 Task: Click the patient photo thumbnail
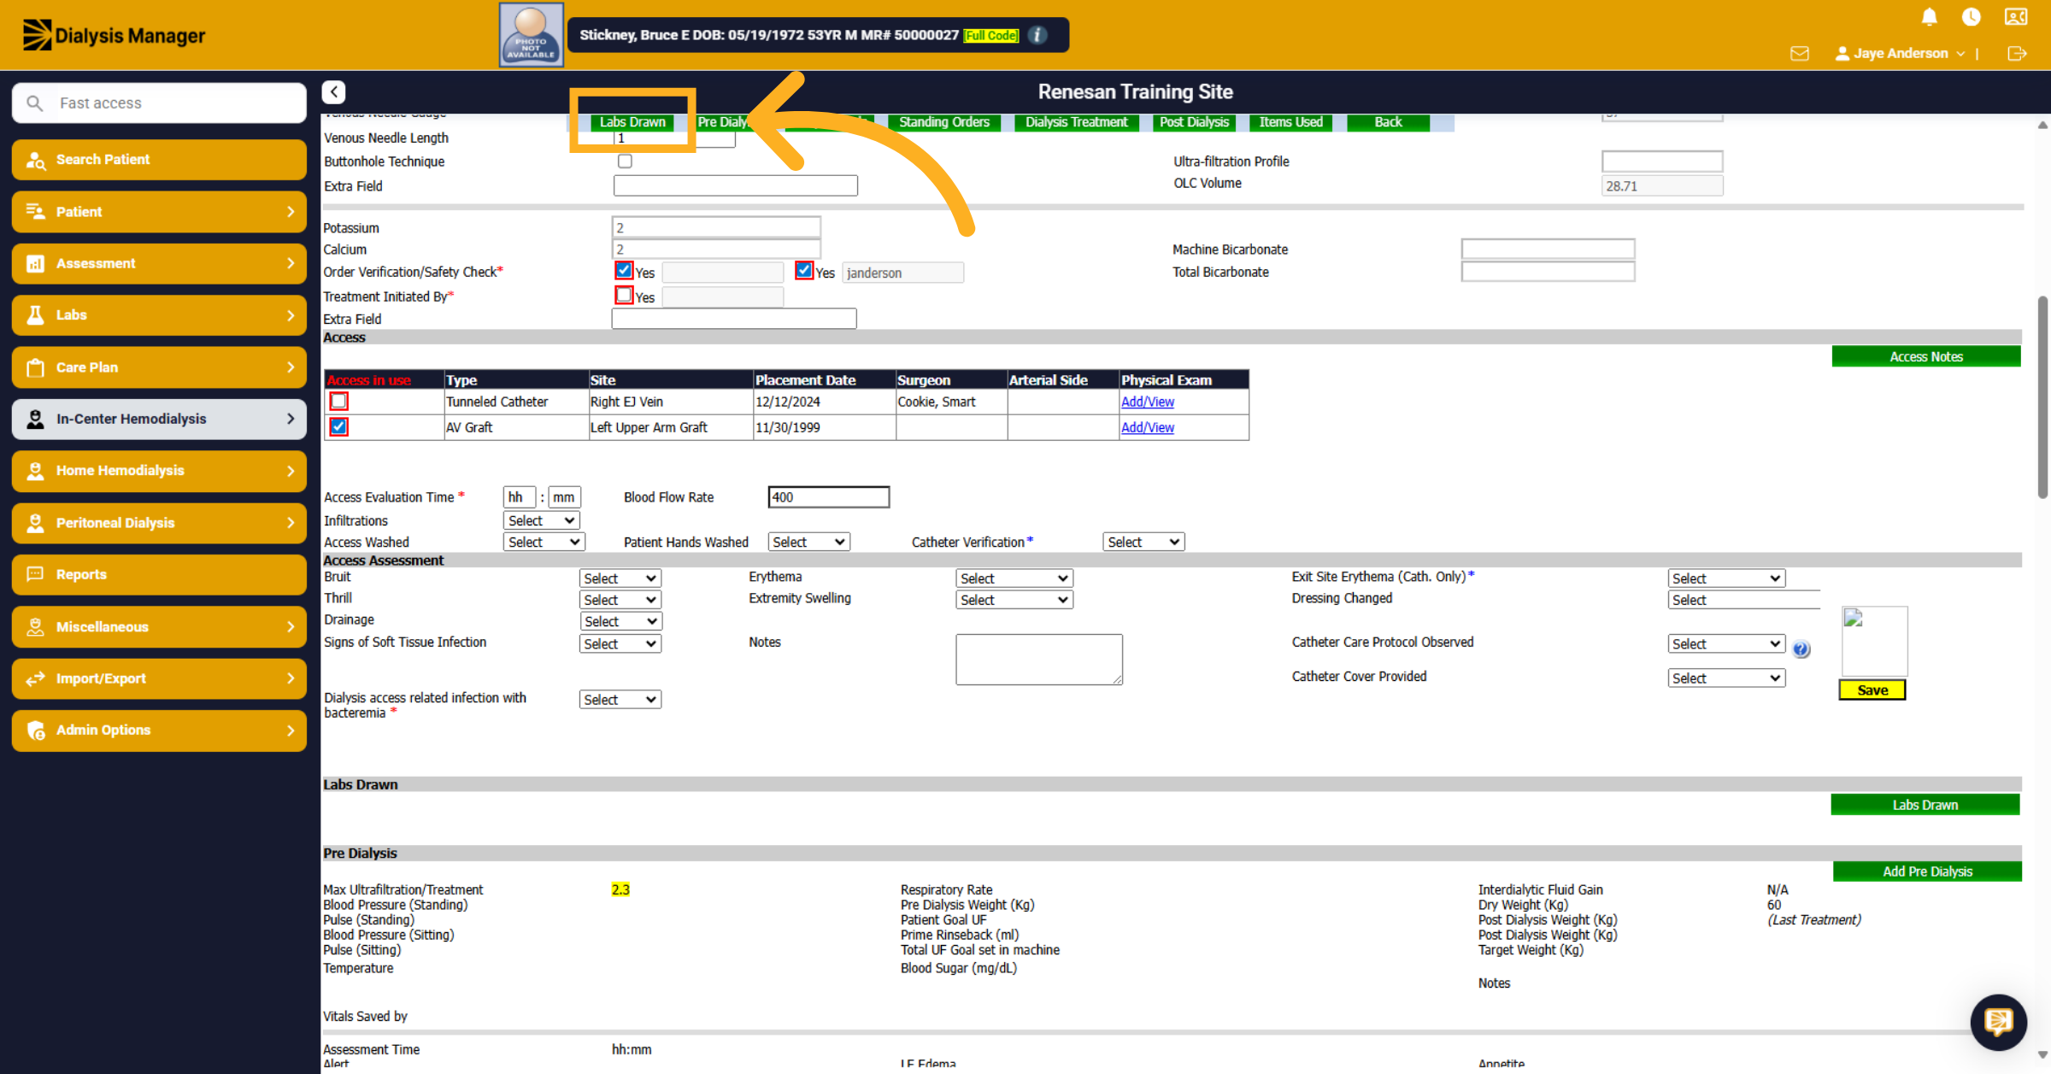click(531, 34)
